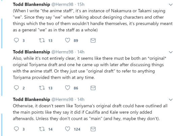Open the more-options chevron on the 15h tweet
This screenshot has height=136, width=182.
pos(171,5)
